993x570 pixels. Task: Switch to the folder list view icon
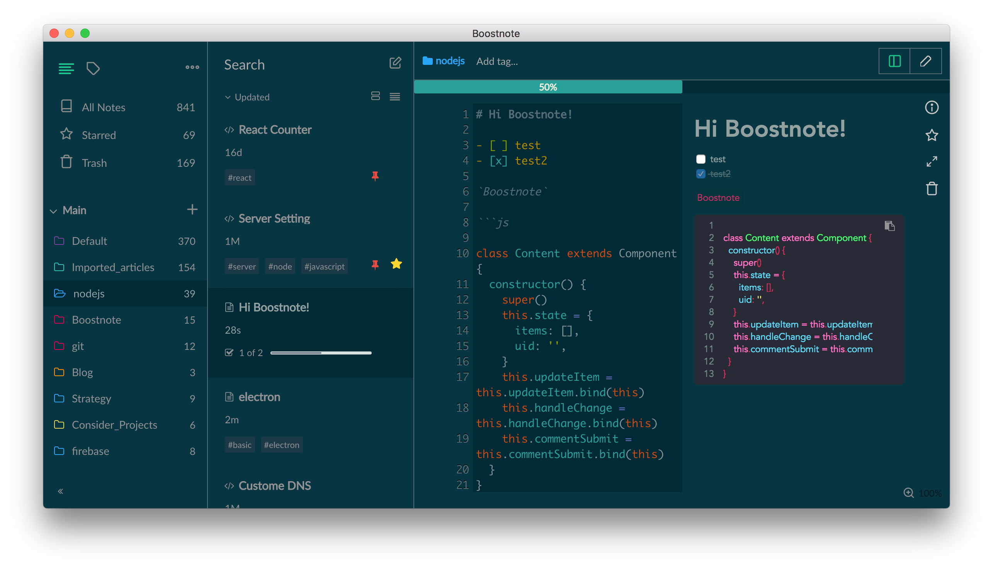click(x=66, y=68)
